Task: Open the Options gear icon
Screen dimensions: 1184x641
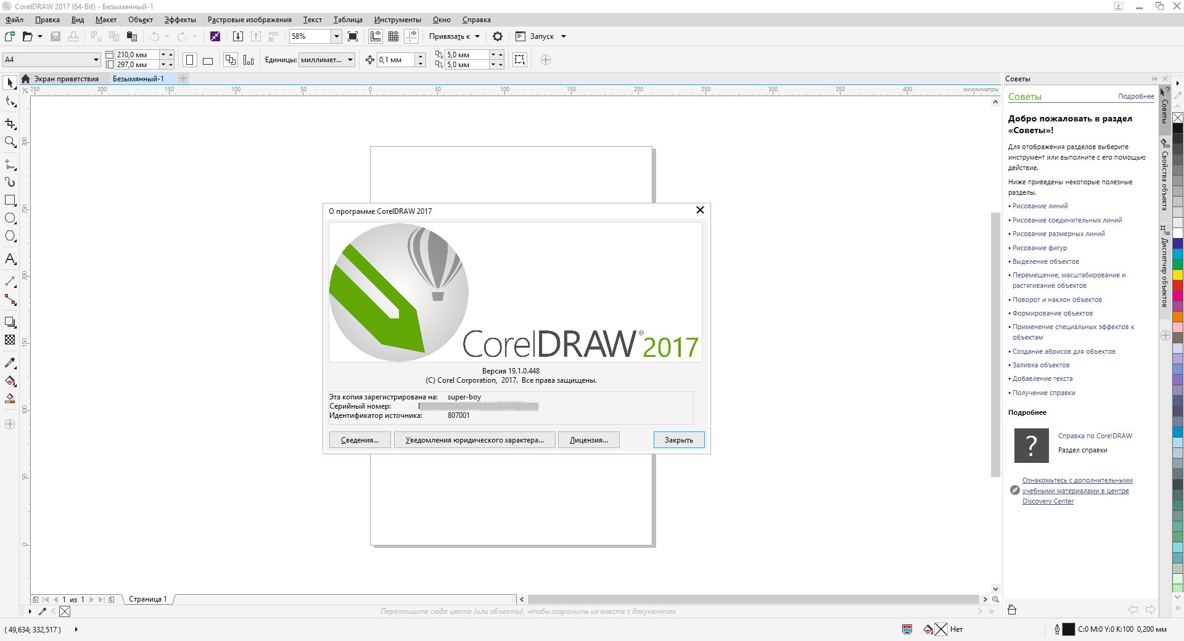Action: (x=498, y=36)
